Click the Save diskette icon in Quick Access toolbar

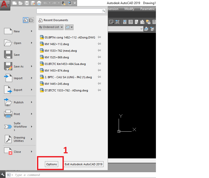point(27,3)
